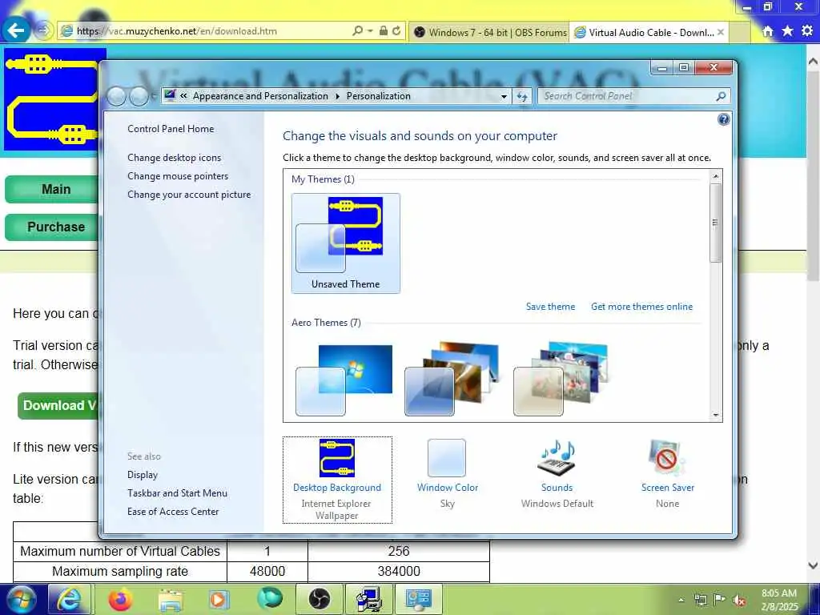The width and height of the screenshot is (820, 615).
Task: Click the Search Control Panel field
Action: (628, 96)
